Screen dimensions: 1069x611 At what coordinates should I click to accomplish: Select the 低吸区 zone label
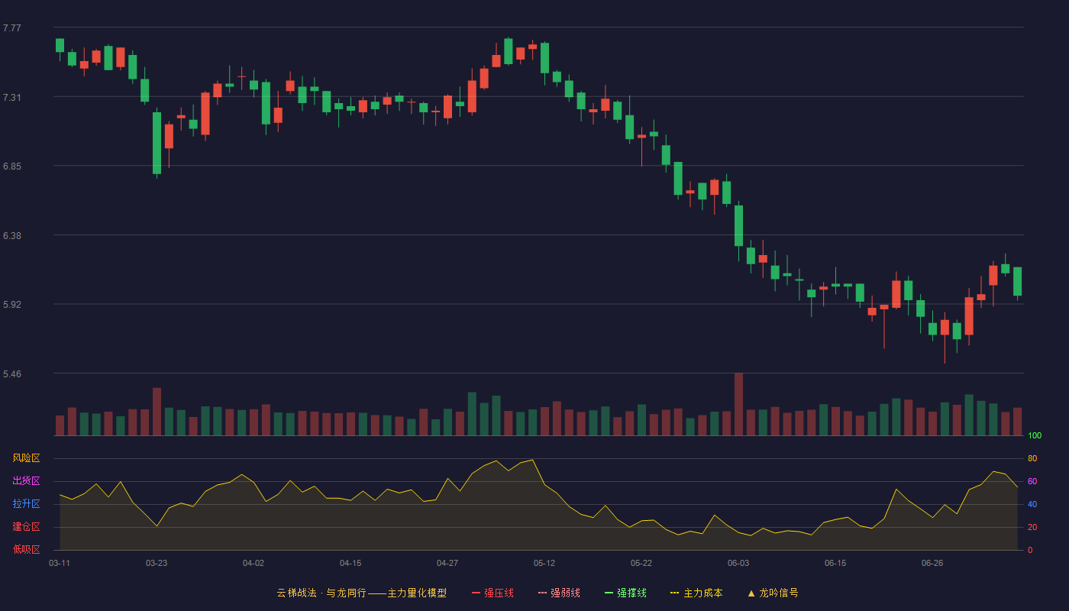(x=26, y=549)
